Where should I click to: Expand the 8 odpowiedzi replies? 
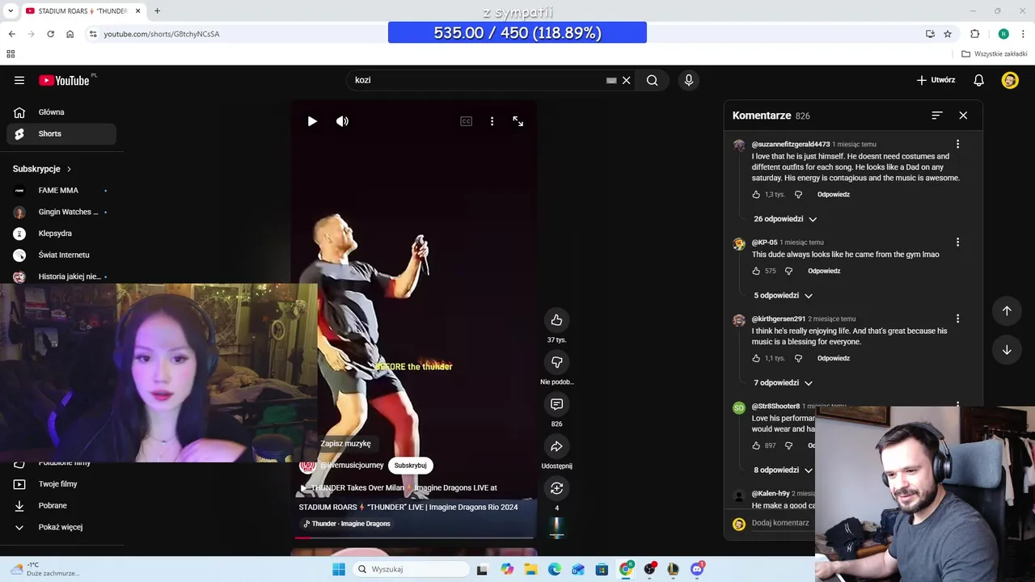(x=783, y=470)
